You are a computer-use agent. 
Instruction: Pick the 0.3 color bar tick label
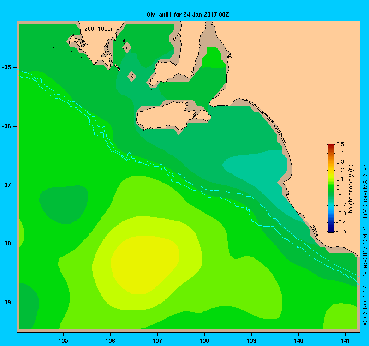[340, 162]
